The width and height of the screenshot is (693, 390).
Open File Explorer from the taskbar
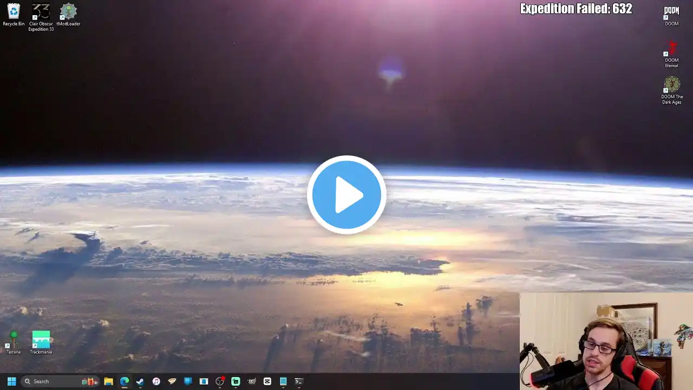(x=108, y=381)
